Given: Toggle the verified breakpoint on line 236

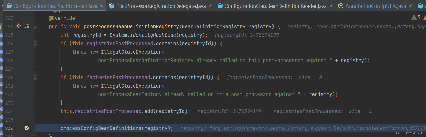Looking at the screenshot, I should pos(27,128).
